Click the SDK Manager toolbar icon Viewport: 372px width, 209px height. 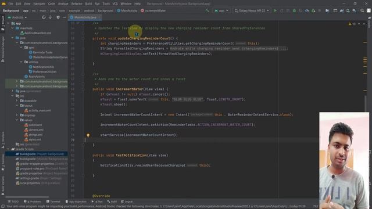point(354,10)
